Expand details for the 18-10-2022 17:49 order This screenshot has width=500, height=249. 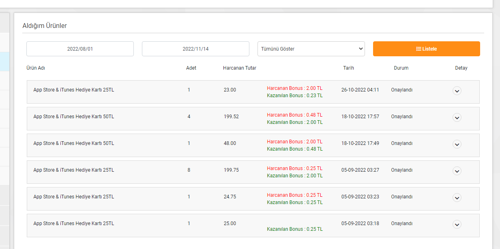point(457,144)
